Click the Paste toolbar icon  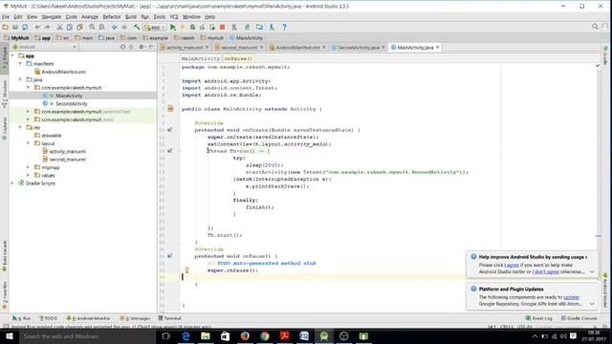(x=79, y=27)
